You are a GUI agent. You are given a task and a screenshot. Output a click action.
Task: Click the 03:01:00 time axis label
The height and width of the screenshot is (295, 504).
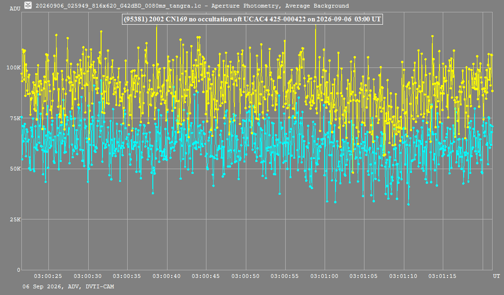tap(324, 276)
